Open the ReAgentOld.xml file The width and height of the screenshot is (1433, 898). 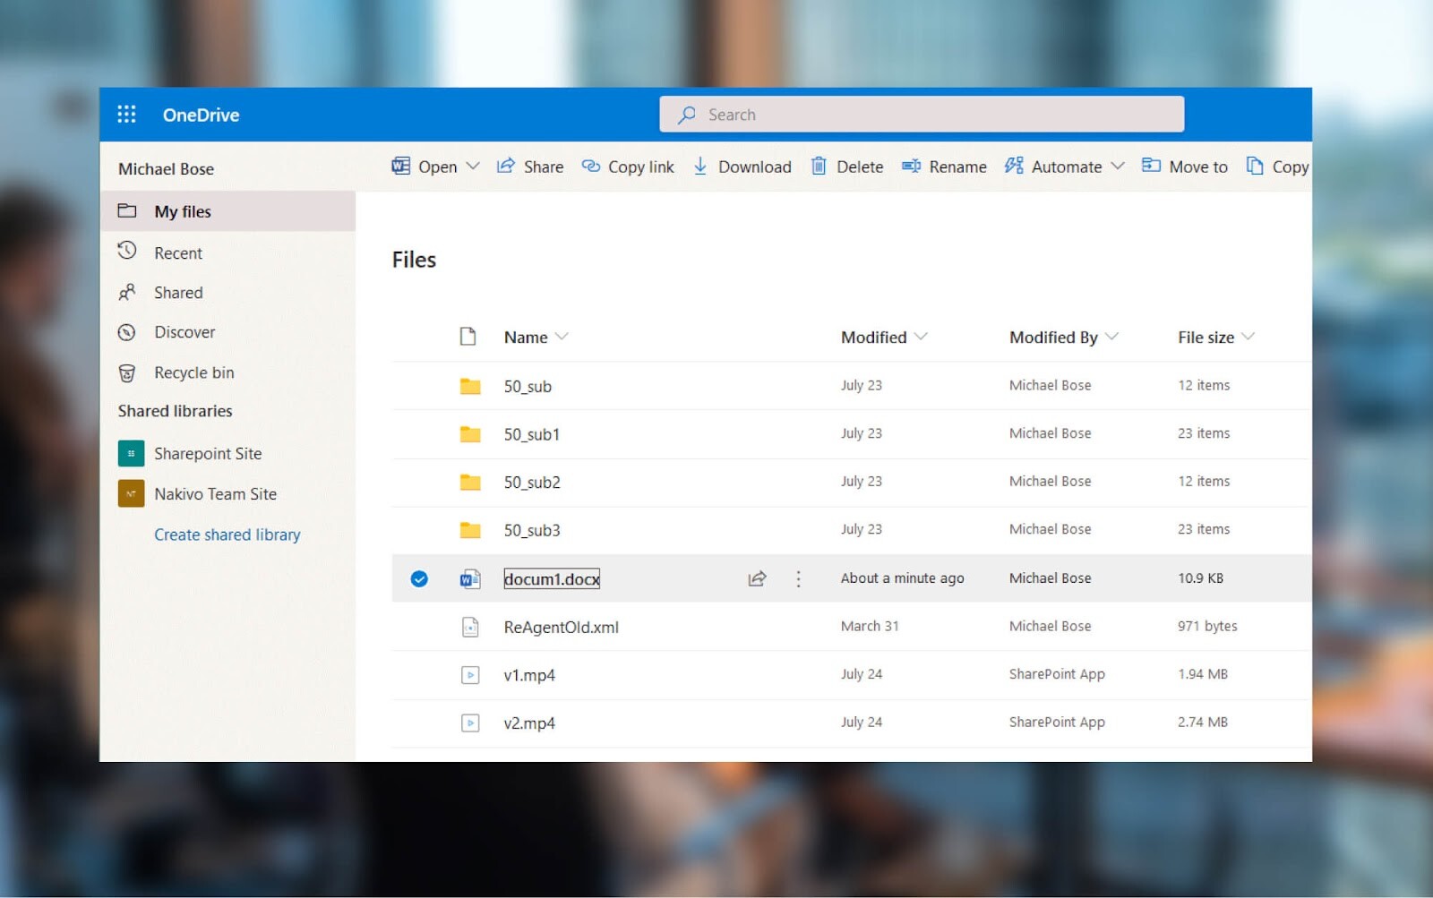[562, 628]
